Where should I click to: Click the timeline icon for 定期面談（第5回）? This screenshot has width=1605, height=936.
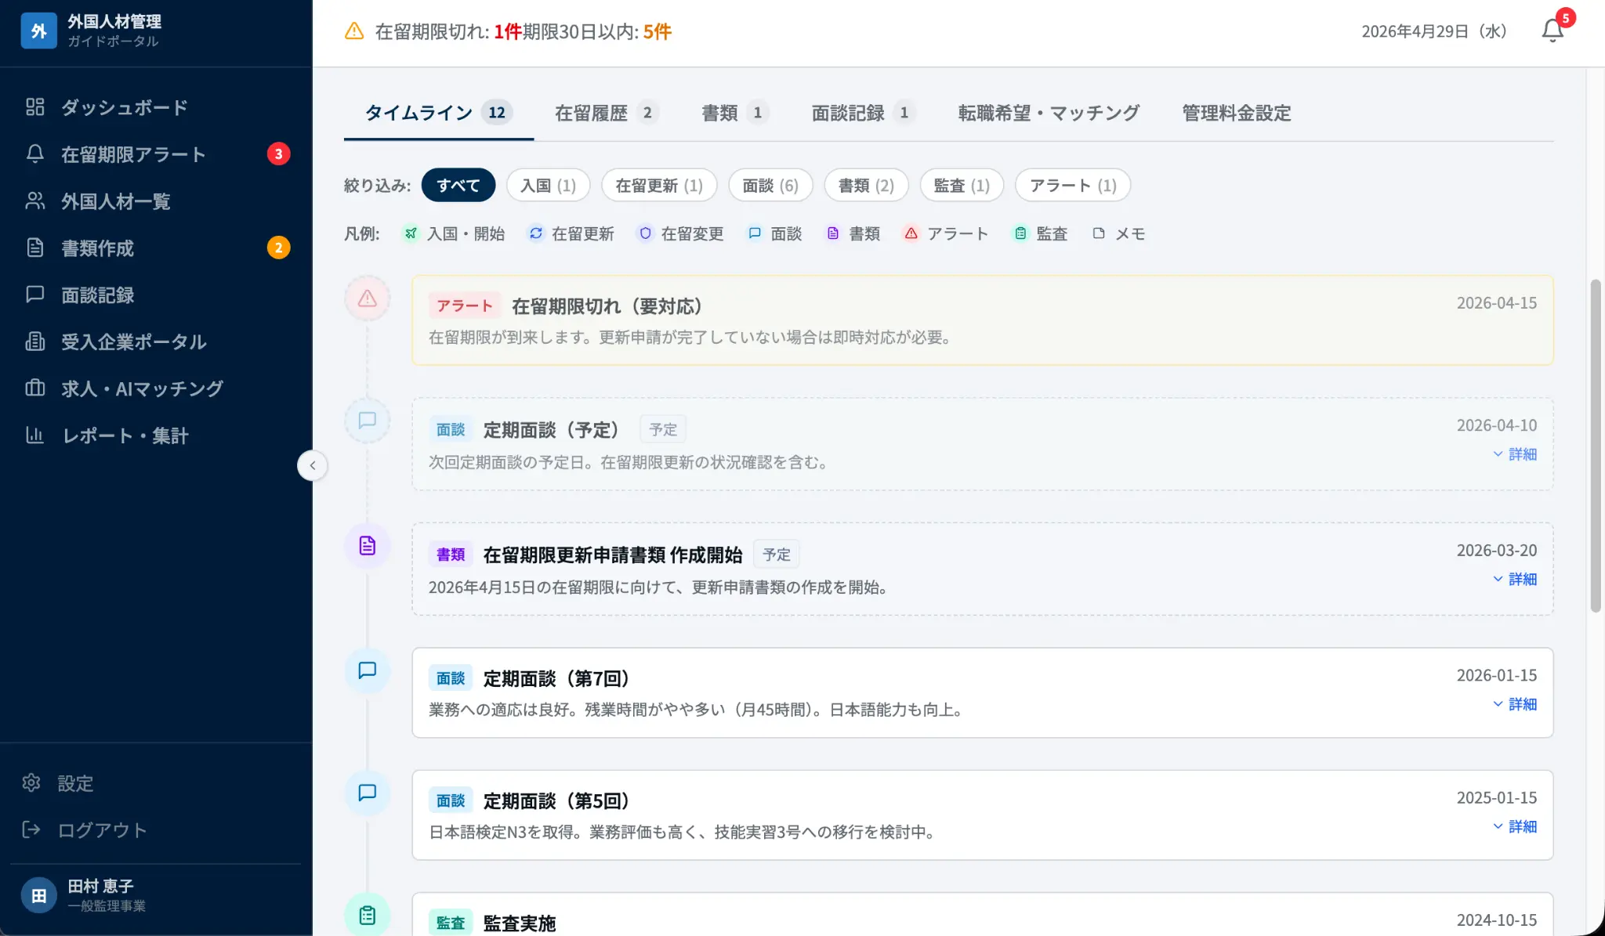click(x=367, y=793)
